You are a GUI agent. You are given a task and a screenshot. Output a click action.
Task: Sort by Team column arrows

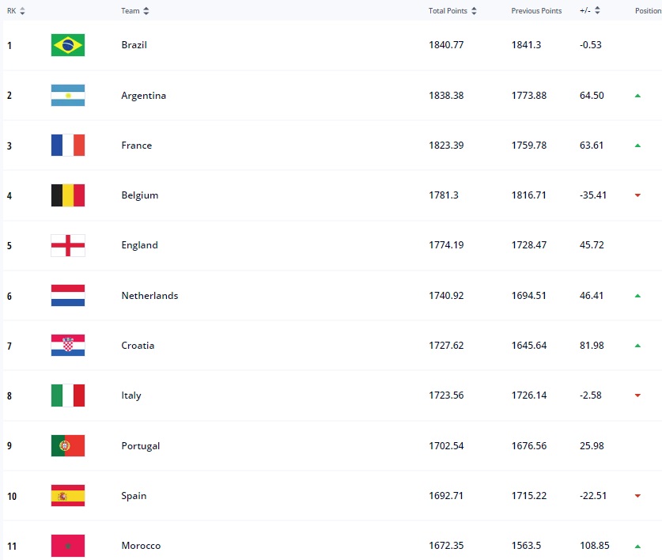point(146,11)
